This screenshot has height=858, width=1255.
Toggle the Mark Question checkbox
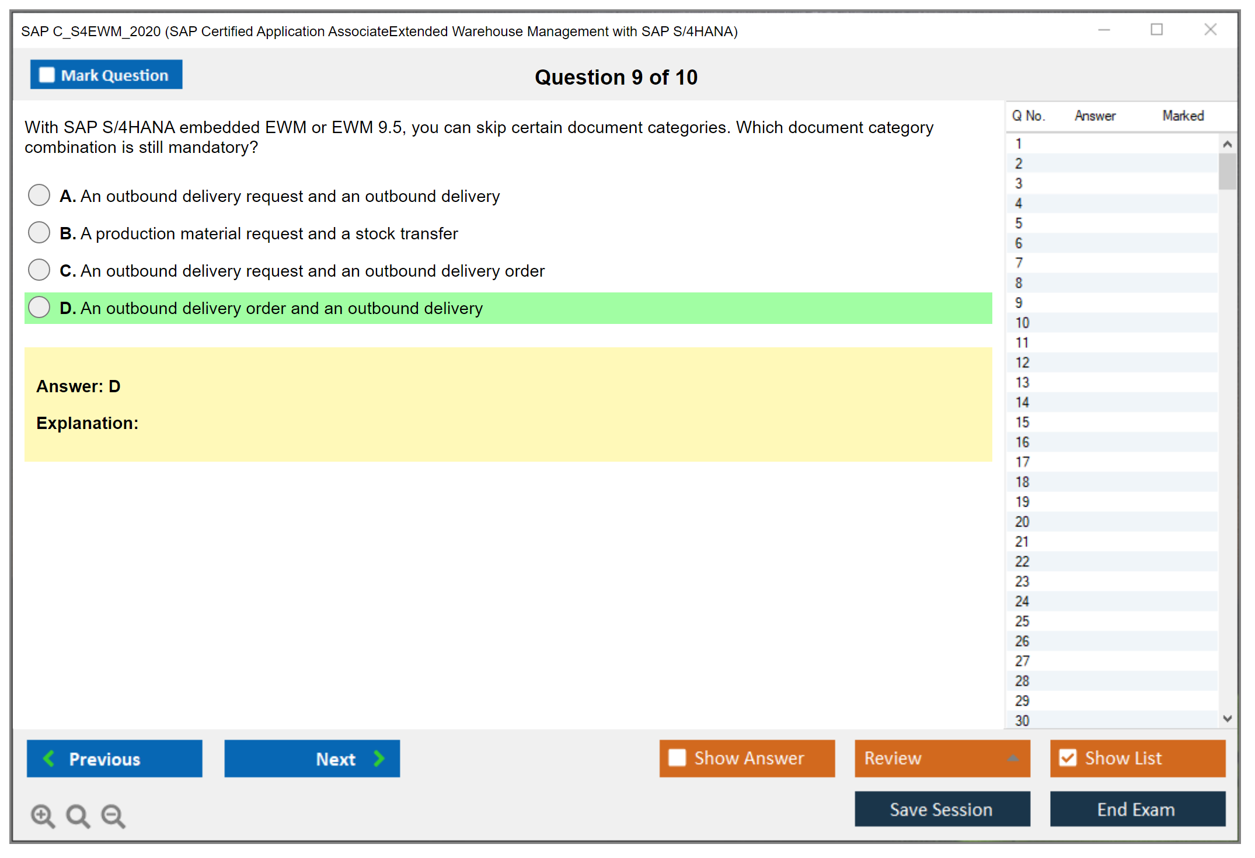pyautogui.click(x=47, y=75)
